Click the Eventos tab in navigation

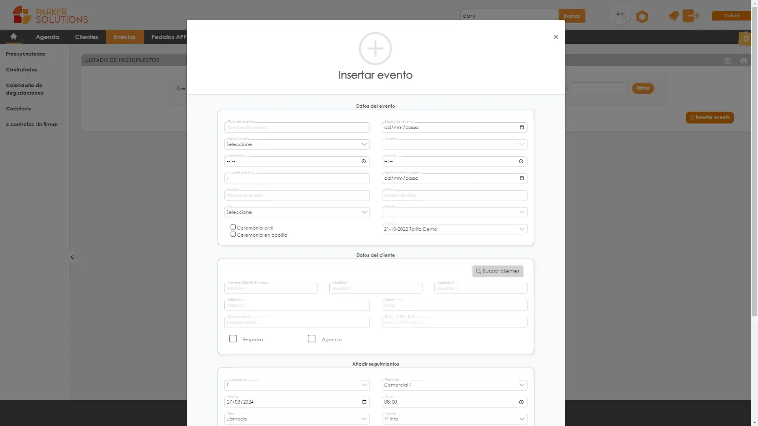coord(124,36)
